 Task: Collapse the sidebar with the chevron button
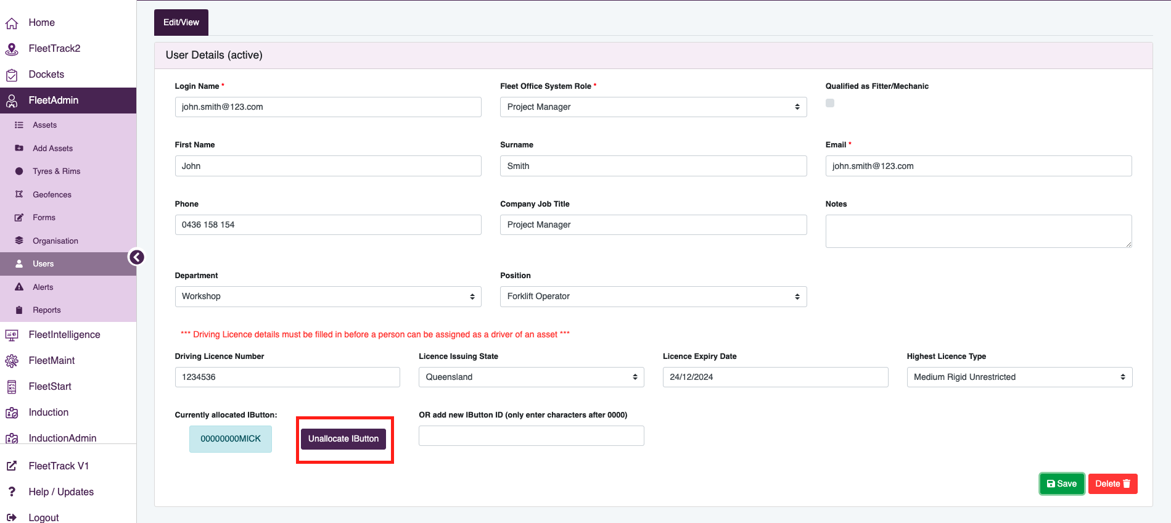[x=136, y=257]
